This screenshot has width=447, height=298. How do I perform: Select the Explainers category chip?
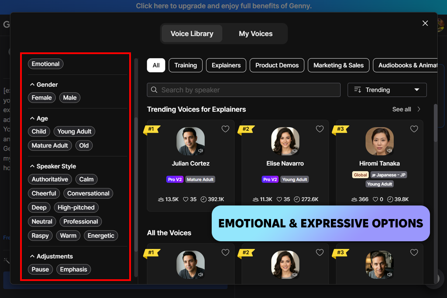tap(226, 65)
